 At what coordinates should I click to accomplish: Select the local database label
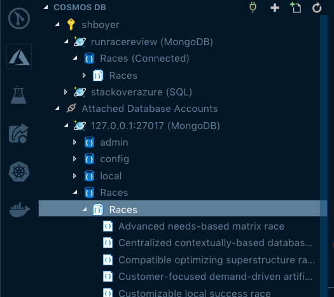pos(111,176)
